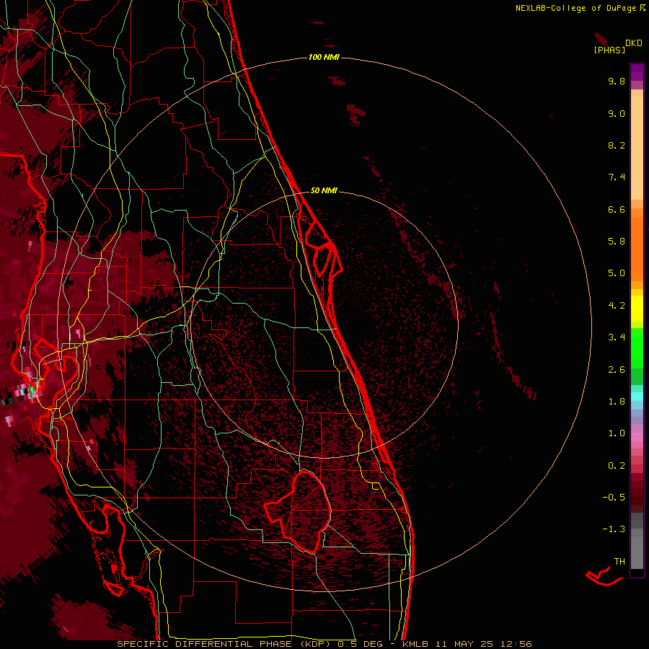
Task: Click the 5.0 value on the color scale
Action: tap(617, 273)
